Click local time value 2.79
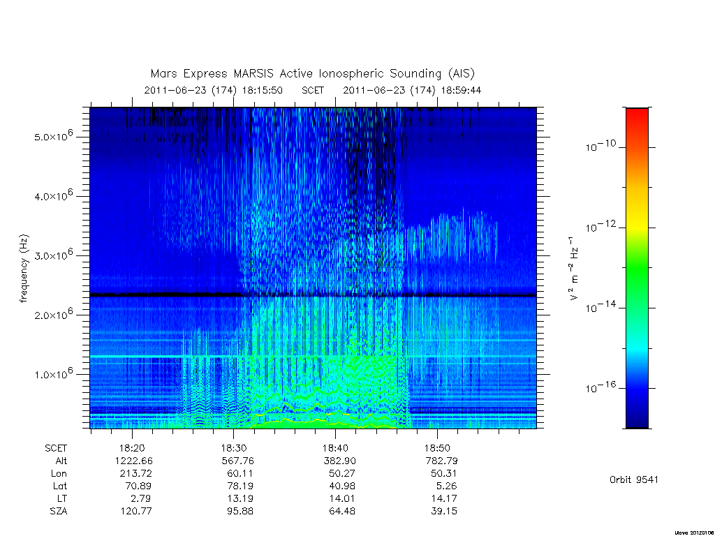The width and height of the screenshot is (715, 536). (x=140, y=498)
